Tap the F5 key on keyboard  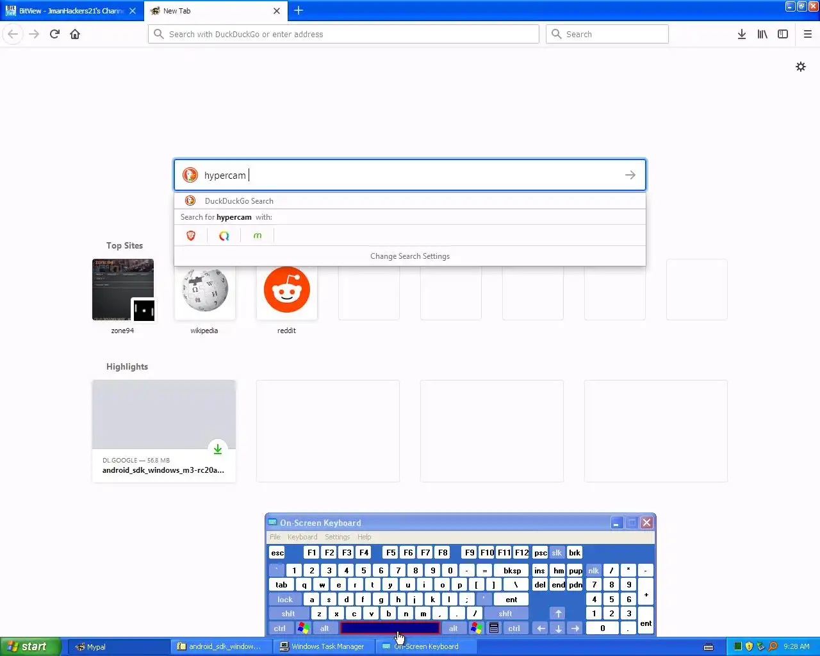tap(391, 553)
